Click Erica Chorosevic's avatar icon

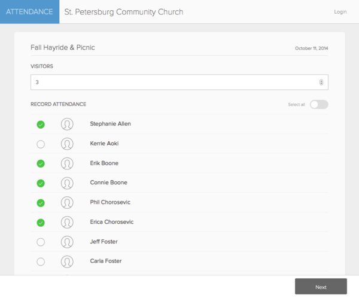67,223
